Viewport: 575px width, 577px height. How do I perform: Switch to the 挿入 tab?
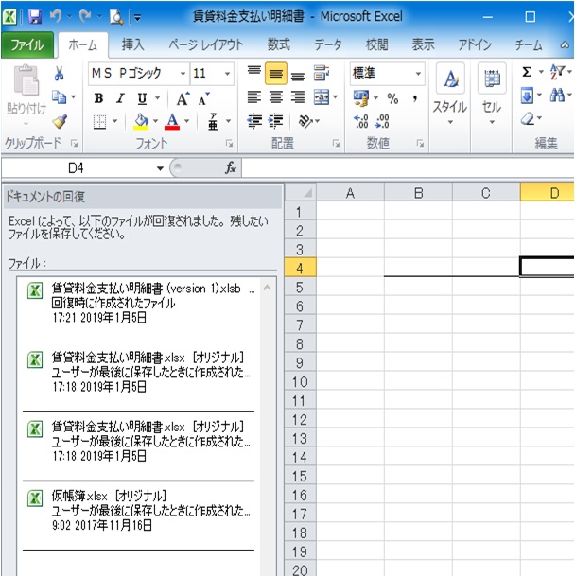132,44
